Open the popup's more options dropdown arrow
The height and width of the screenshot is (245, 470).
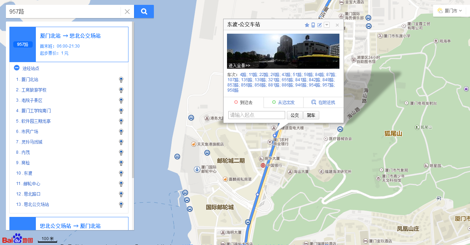[327, 25]
